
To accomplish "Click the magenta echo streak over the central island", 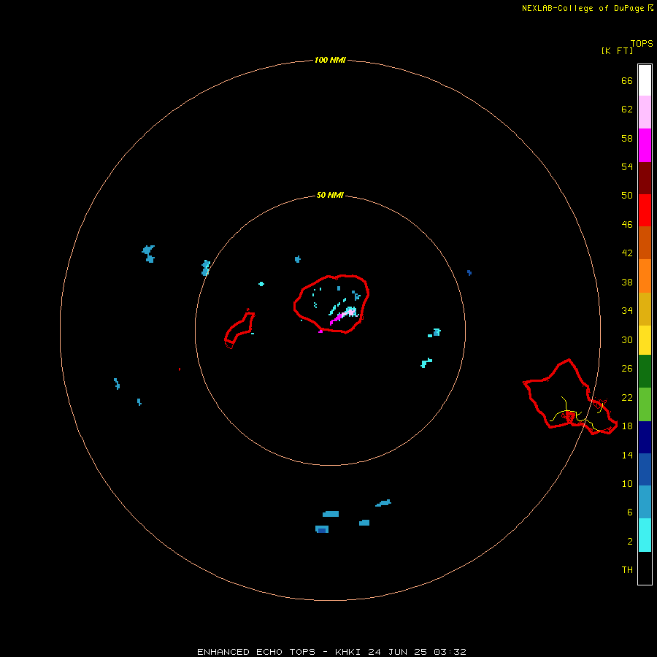I will 337,318.
